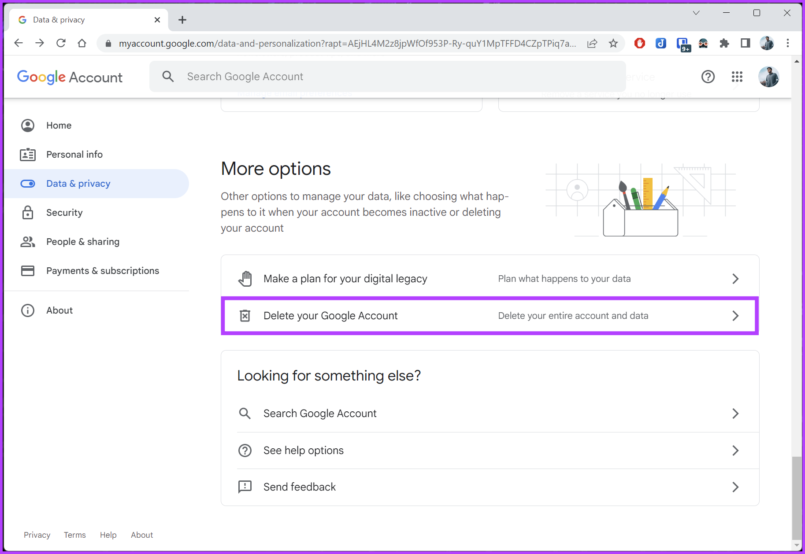
Task: Click the 'More options' heading
Action: 276,169
